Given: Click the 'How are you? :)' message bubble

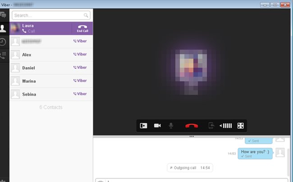Looking at the screenshot, I should pyautogui.click(x=255, y=154).
